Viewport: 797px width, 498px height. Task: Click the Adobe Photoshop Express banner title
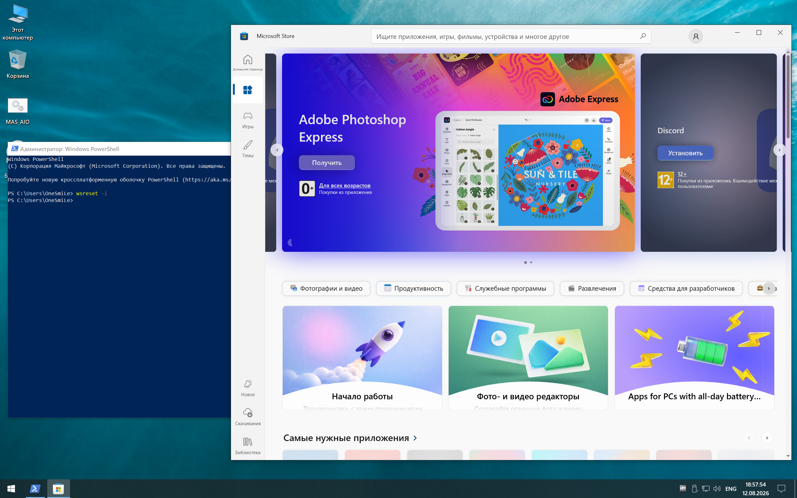tap(352, 128)
